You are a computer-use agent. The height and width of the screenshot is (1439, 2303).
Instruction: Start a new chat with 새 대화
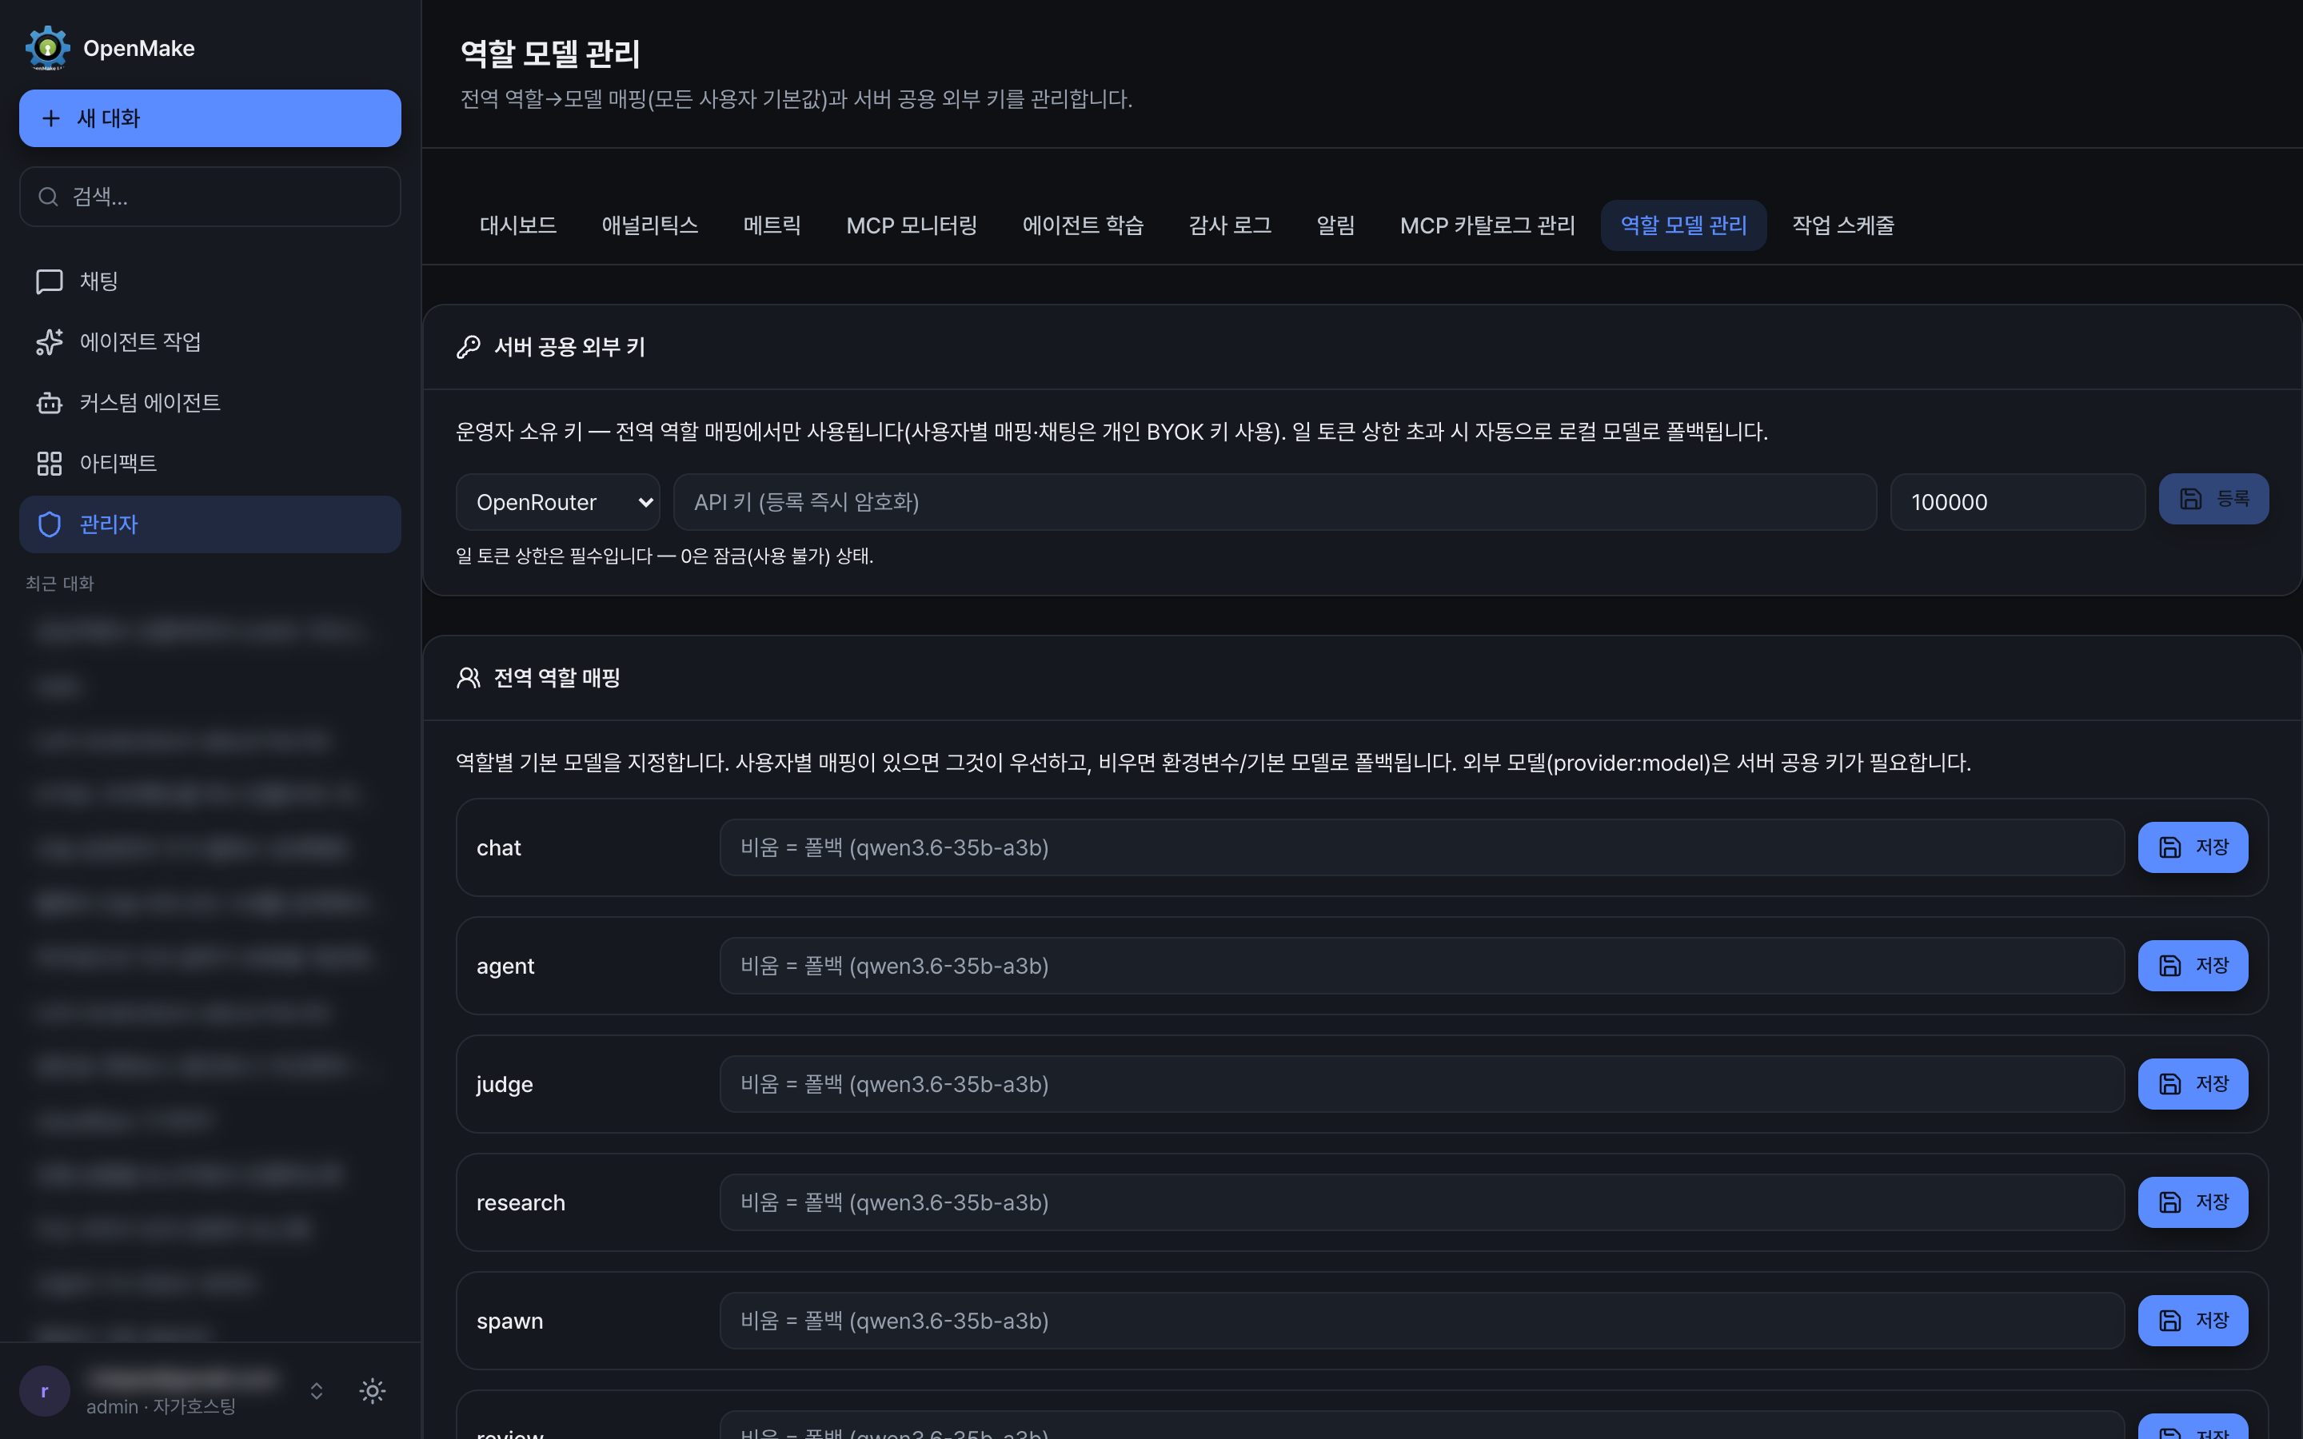coord(210,118)
